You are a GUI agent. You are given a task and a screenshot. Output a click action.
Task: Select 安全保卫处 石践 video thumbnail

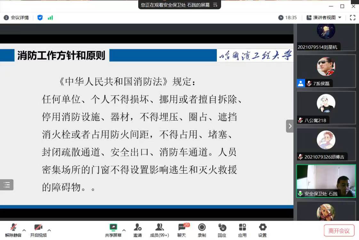[326, 181]
